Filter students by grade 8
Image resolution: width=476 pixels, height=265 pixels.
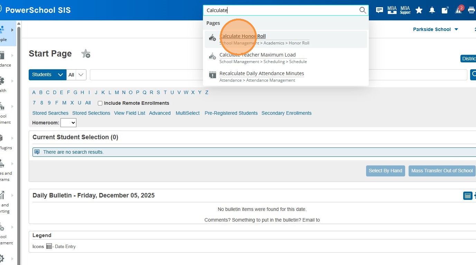[x=42, y=103]
